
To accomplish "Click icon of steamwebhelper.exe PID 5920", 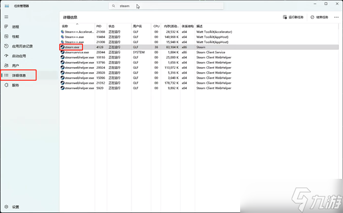I will [62, 88].
